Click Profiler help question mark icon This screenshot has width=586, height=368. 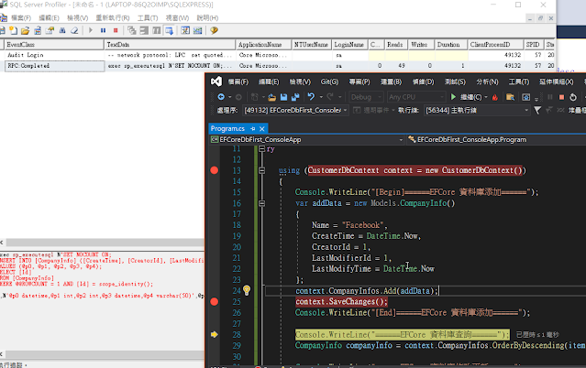point(214,30)
